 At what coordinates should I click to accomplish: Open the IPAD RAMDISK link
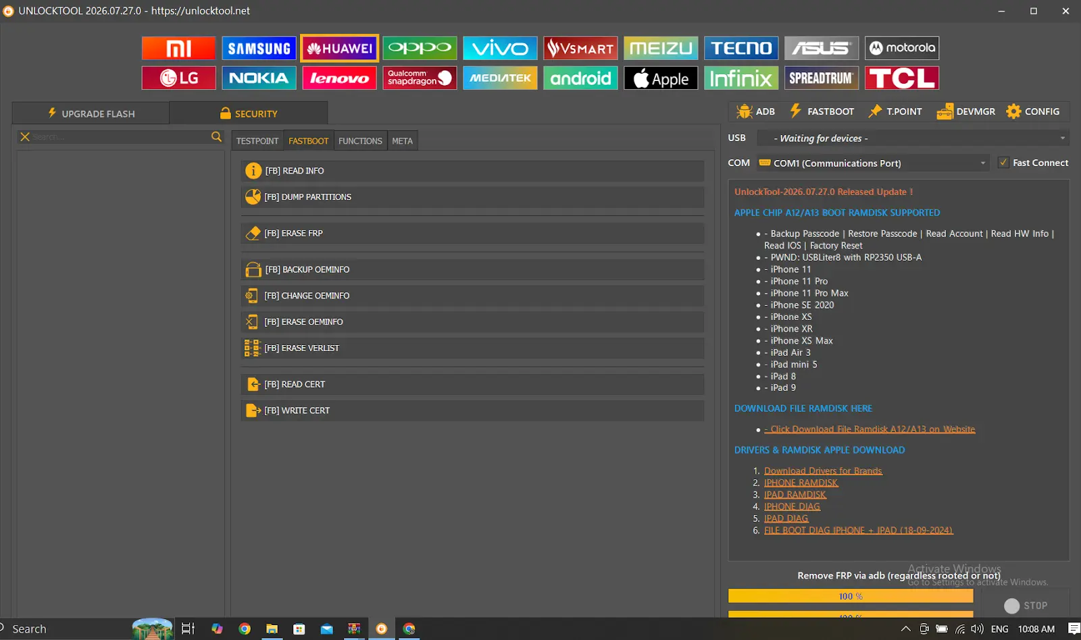tap(795, 495)
